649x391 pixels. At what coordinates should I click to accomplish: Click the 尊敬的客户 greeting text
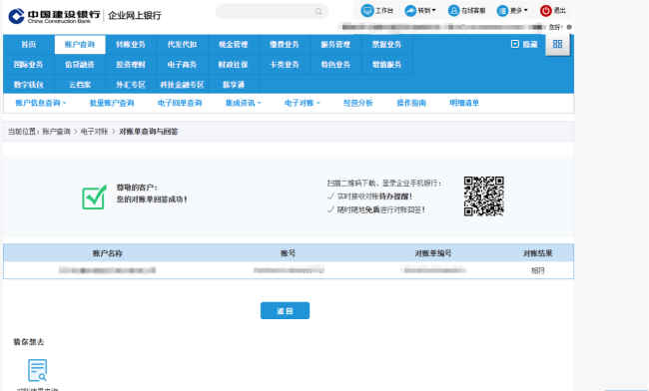click(x=137, y=188)
